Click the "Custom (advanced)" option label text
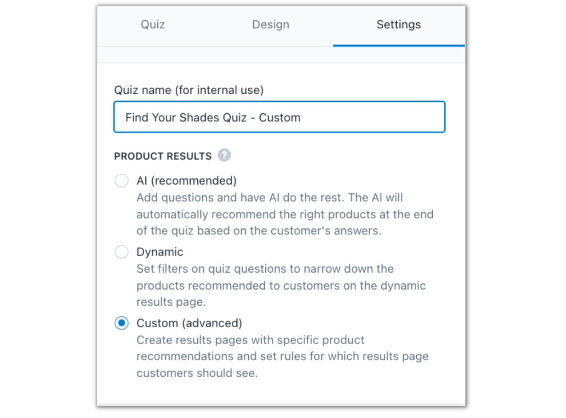The height and width of the screenshot is (418, 566). pyautogui.click(x=189, y=323)
